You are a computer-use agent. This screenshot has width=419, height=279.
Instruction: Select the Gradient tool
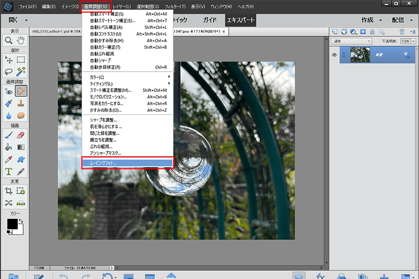click(20, 147)
